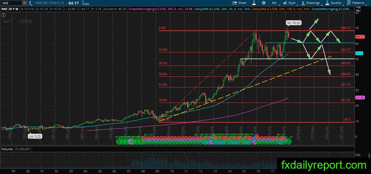Click the 64.17 last price axis tag
The width and height of the screenshot is (371, 174).
[x=360, y=37]
